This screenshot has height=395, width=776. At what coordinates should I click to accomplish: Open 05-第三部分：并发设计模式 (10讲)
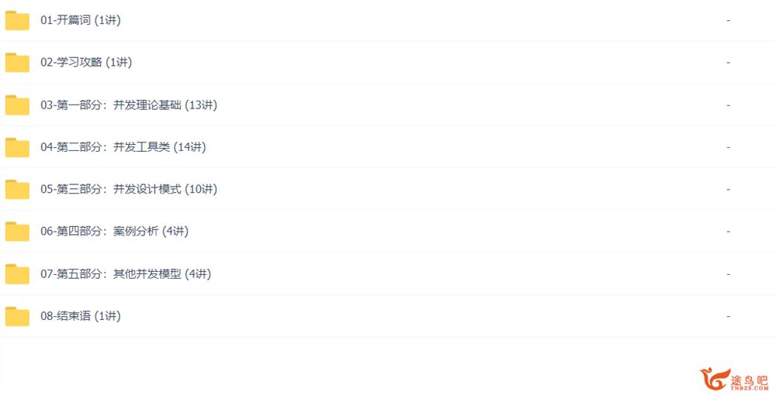tap(129, 189)
